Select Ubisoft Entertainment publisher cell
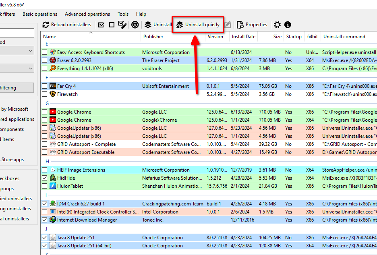 pos(166,86)
